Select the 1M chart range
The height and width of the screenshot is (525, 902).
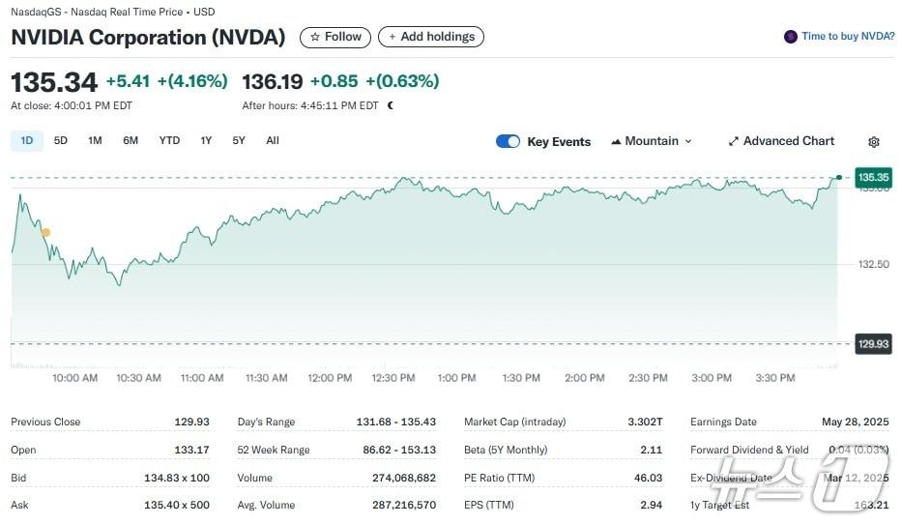pyautogui.click(x=95, y=140)
